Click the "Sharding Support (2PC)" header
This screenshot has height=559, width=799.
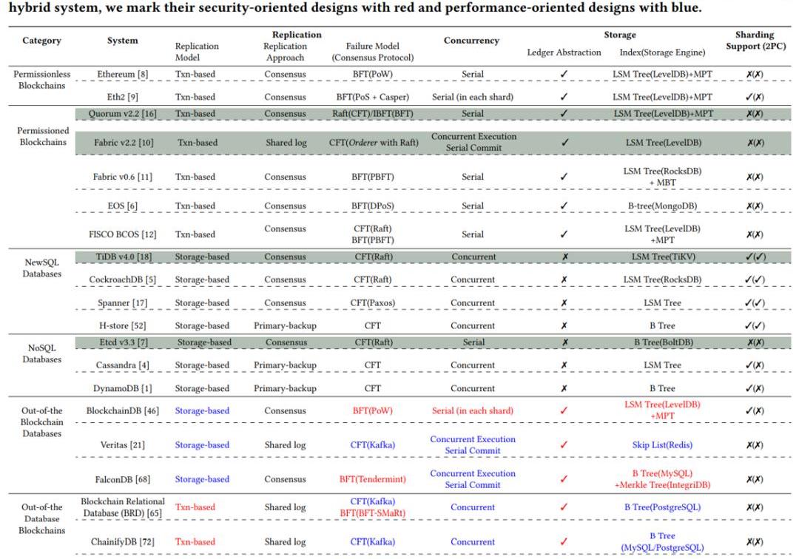755,40
